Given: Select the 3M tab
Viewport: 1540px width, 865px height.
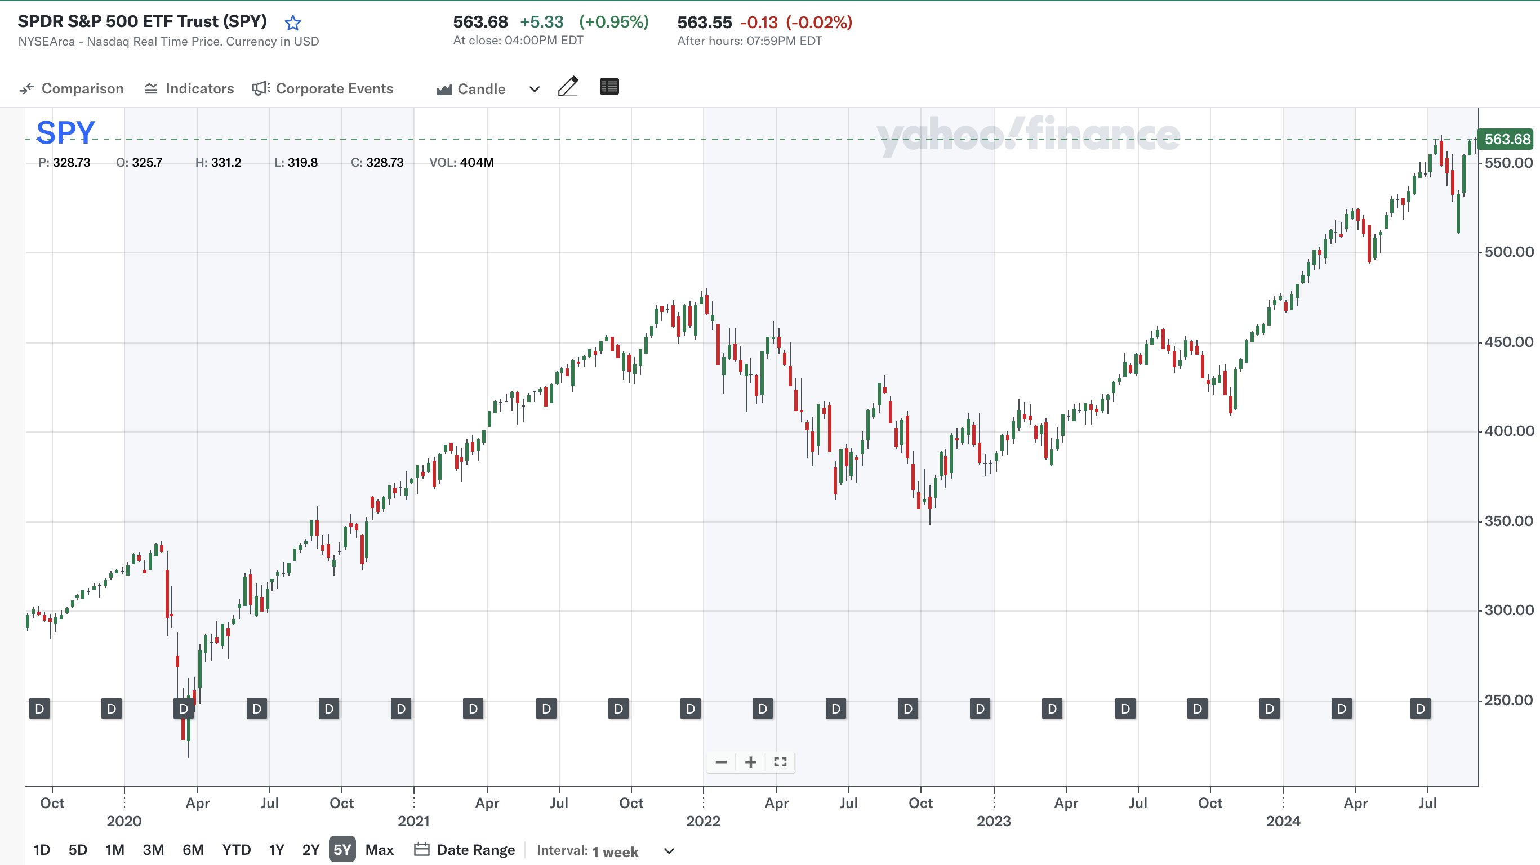Looking at the screenshot, I should click(153, 849).
